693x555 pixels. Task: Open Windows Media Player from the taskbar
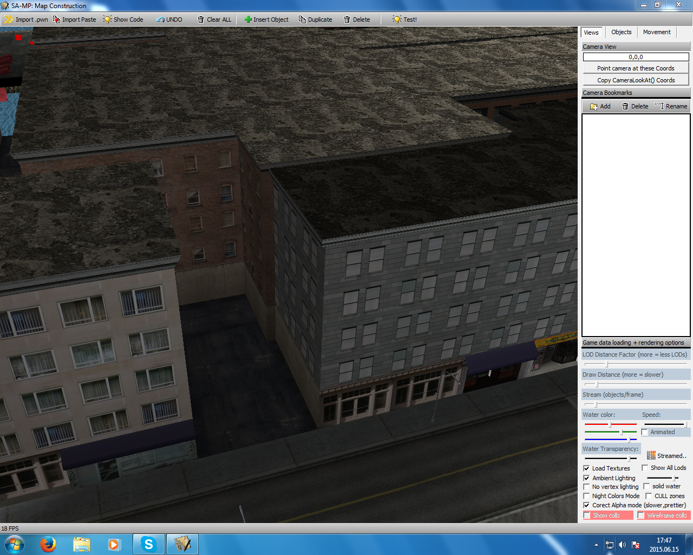(x=114, y=544)
